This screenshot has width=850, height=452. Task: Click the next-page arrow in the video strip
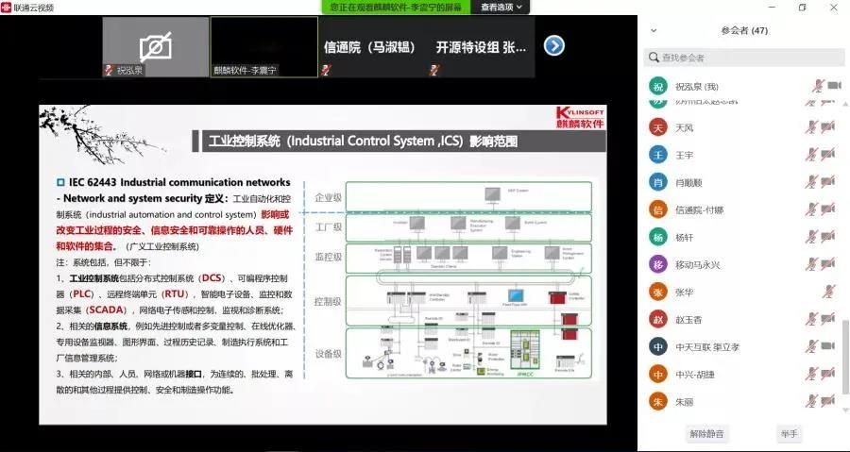554,45
